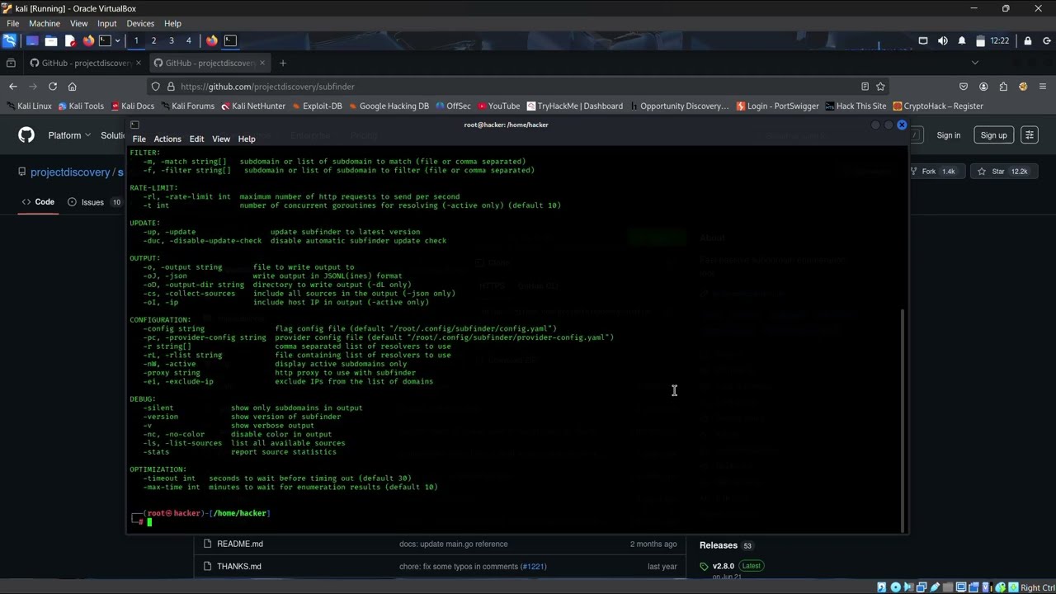Star the subfinder repository

point(1003,172)
